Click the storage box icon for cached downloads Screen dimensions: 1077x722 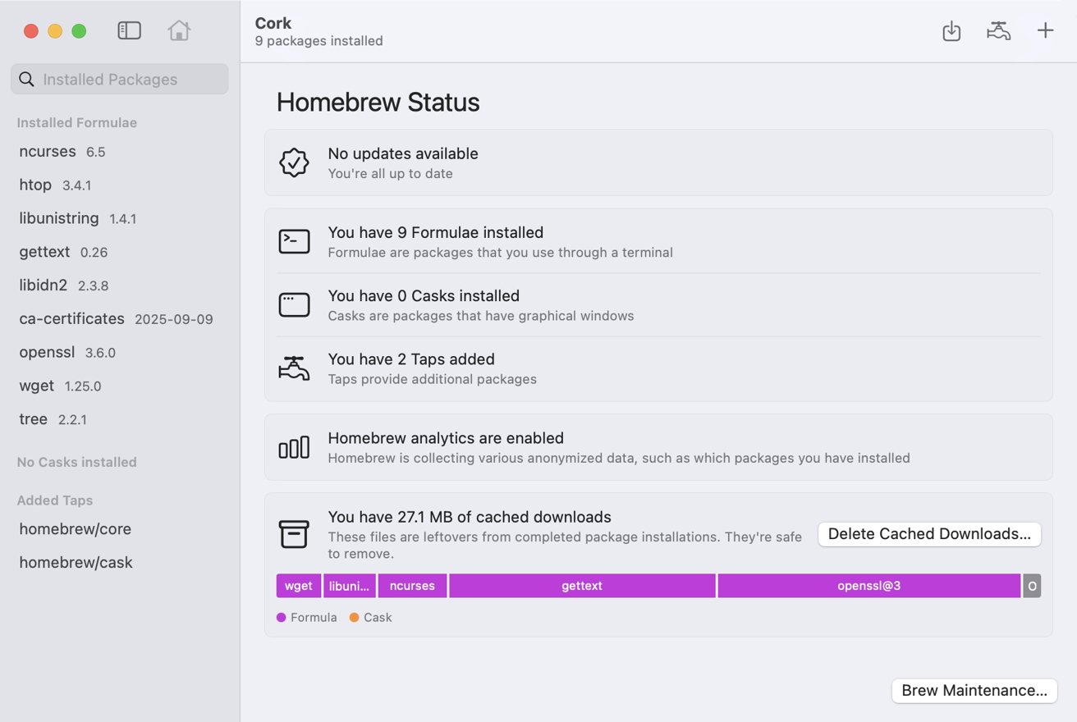[x=294, y=534]
